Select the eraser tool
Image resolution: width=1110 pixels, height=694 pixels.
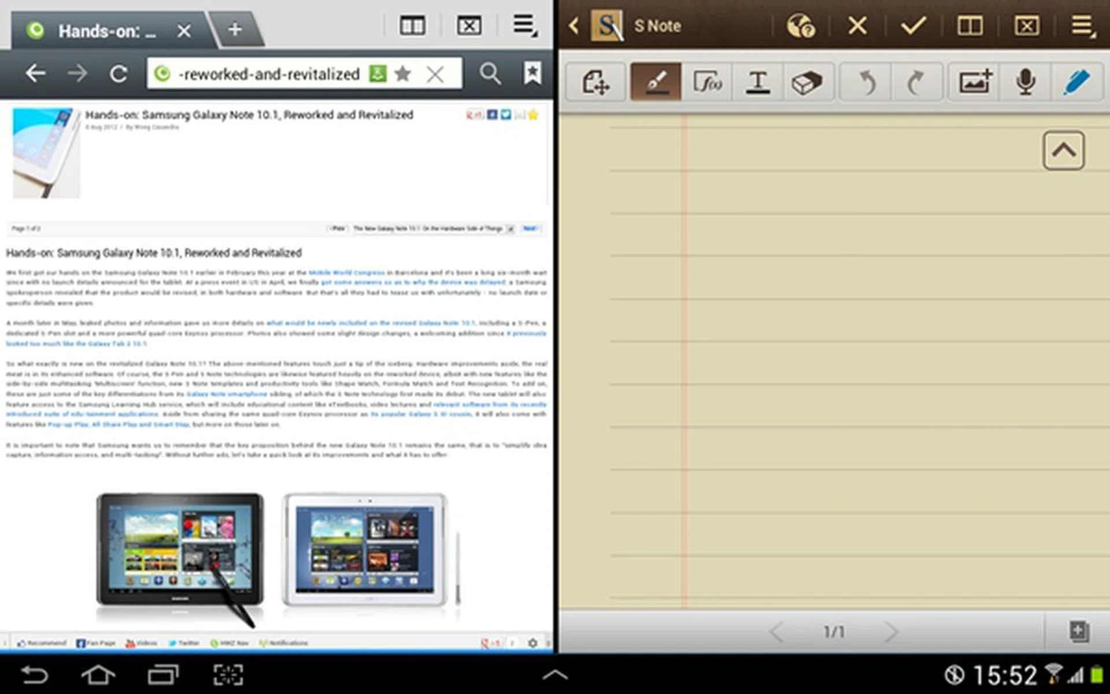point(806,82)
